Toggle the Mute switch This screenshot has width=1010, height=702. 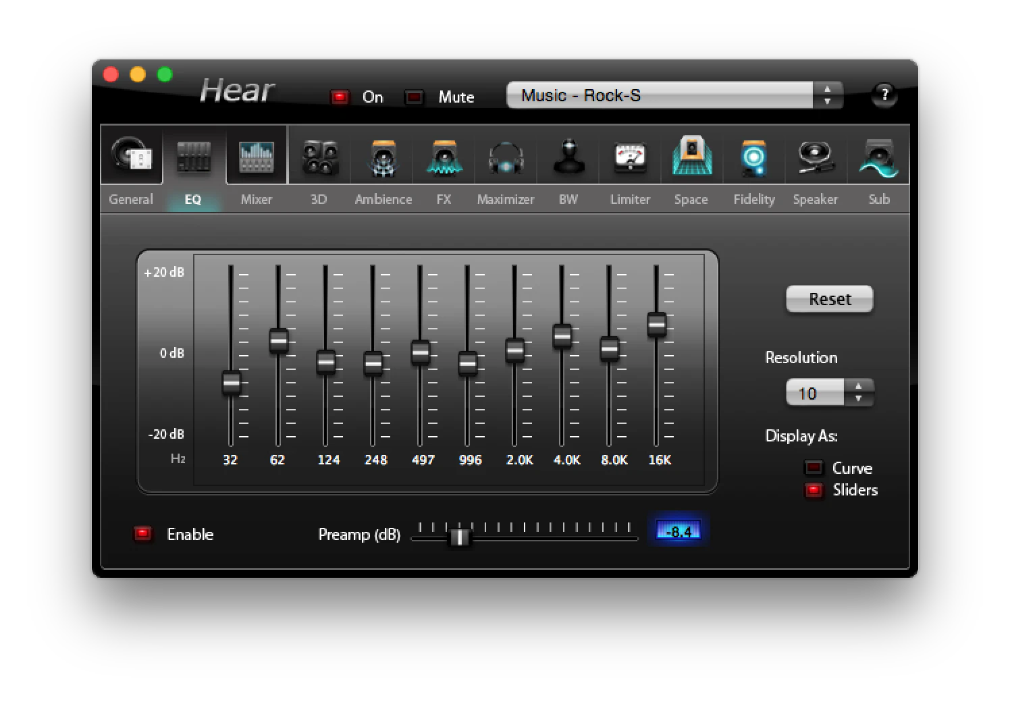coord(414,97)
